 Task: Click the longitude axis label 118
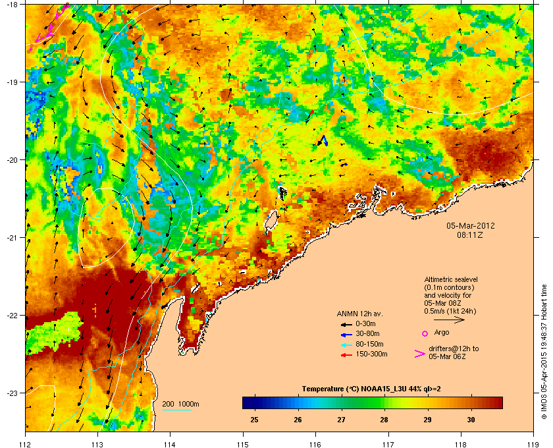point(461,444)
